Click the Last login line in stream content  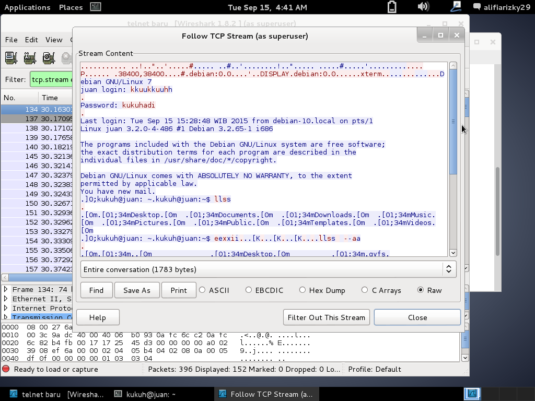click(x=227, y=121)
